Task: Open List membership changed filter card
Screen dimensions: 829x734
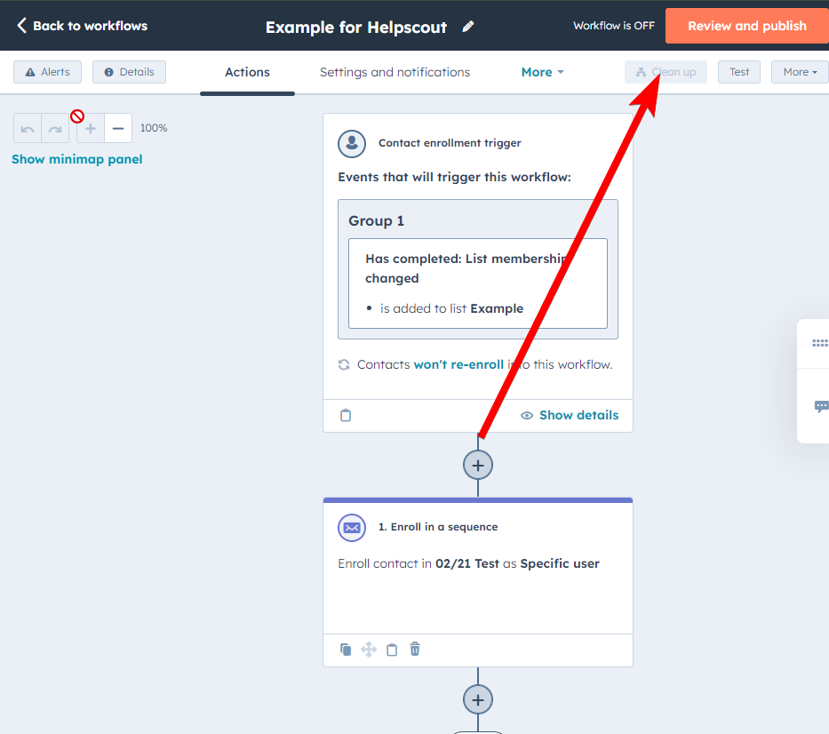Action: click(477, 283)
